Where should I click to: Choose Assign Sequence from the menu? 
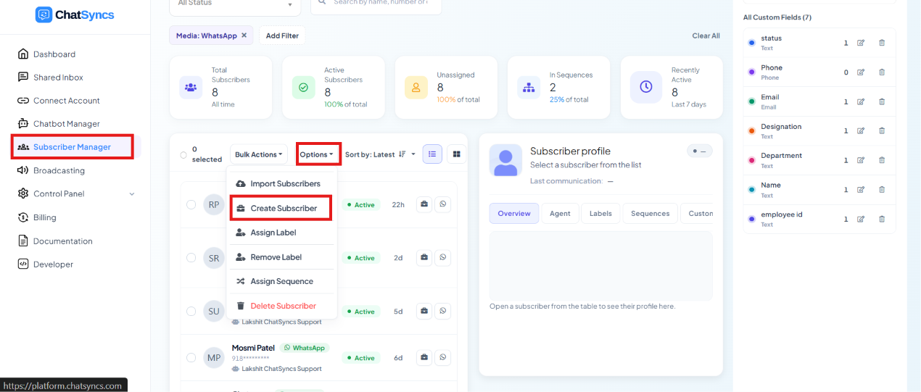click(281, 281)
